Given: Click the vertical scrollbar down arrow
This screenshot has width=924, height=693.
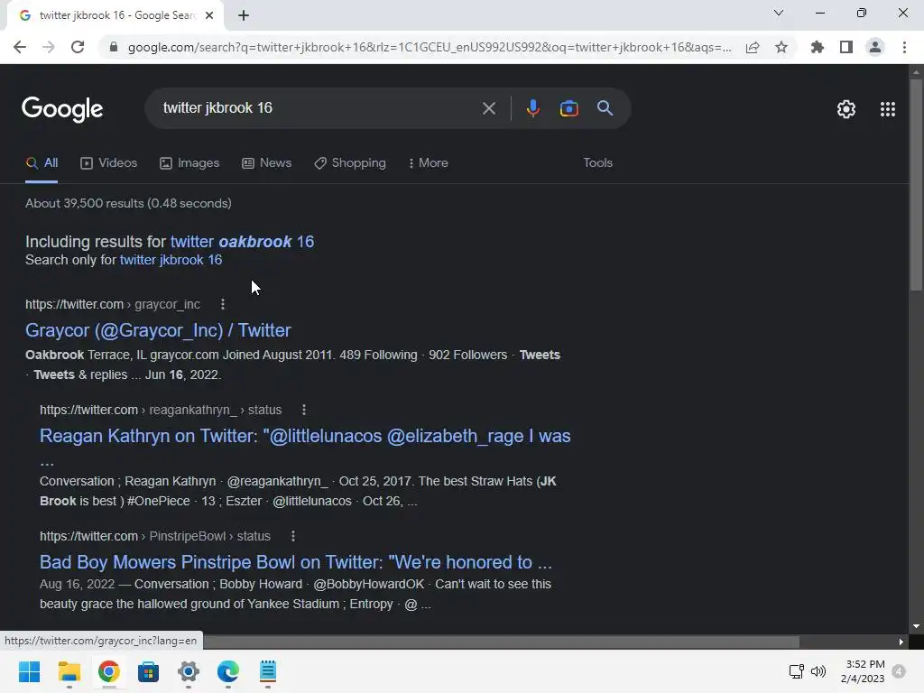Looking at the screenshot, I should pos(916,626).
